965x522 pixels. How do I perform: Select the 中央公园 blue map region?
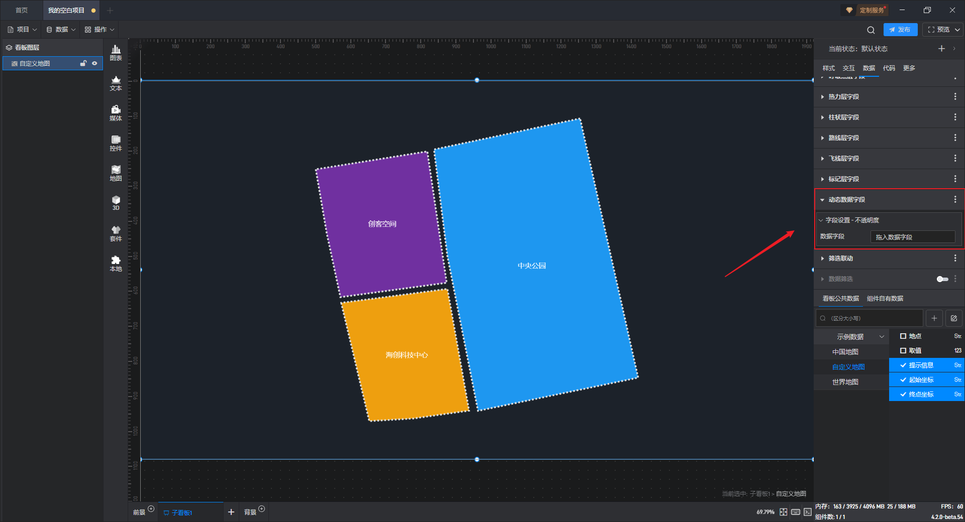coord(536,266)
